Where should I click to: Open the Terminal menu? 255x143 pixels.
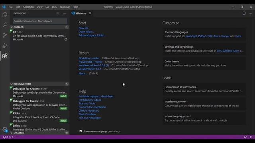(x=65, y=7)
